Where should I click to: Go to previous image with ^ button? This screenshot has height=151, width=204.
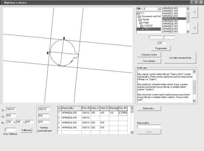click(x=195, y=12)
